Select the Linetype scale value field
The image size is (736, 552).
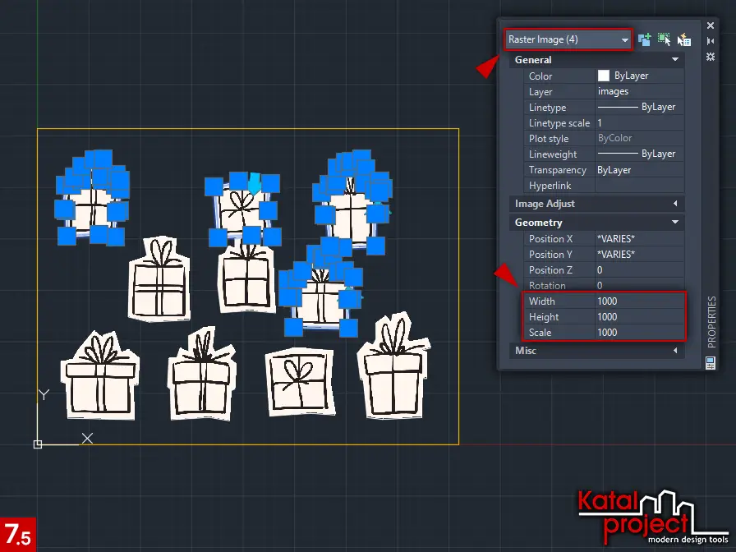point(639,123)
